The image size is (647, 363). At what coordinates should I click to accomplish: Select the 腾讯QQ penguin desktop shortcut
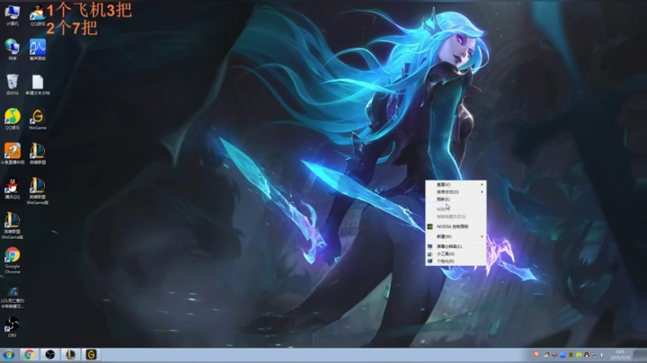pyautogui.click(x=13, y=189)
